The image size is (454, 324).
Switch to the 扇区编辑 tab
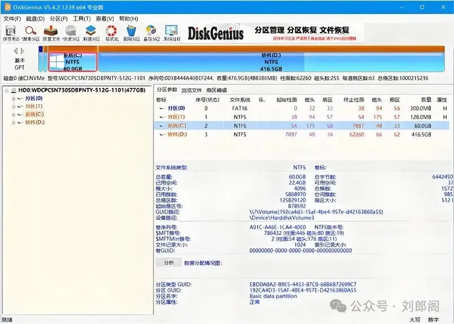tap(217, 91)
